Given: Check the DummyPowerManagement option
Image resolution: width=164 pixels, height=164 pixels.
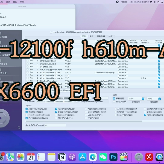Looking at the screenshot, I should [x=77, y=102].
